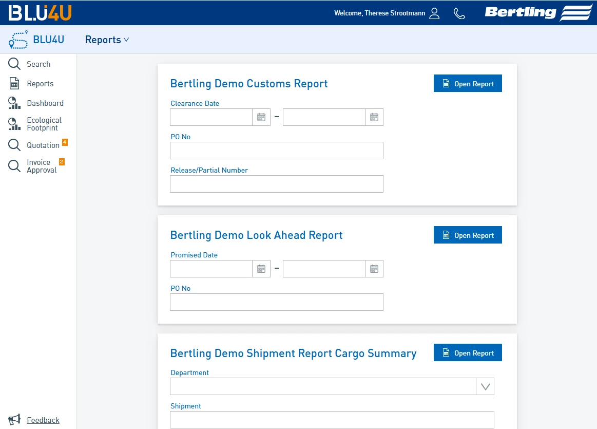Click the Feedback link
597x429 pixels.
pyautogui.click(x=43, y=420)
